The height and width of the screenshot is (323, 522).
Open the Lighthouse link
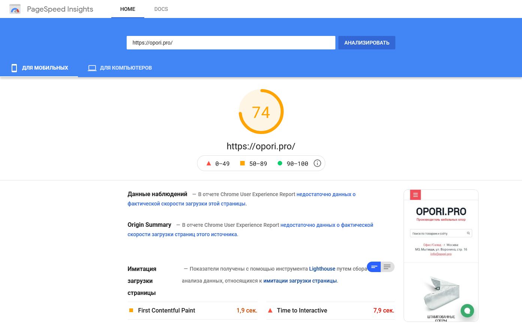[322, 269]
